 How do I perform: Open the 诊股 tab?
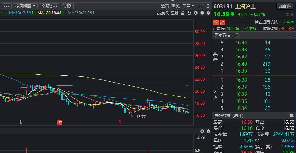pos(67,6)
